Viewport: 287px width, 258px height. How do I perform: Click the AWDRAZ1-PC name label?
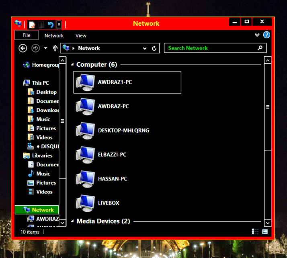click(x=115, y=82)
